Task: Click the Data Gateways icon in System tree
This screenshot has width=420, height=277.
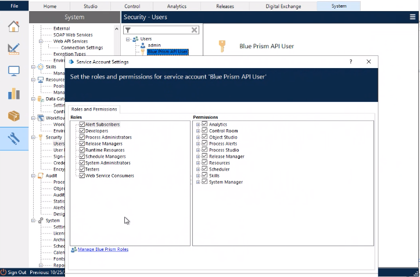Action: (x=41, y=99)
